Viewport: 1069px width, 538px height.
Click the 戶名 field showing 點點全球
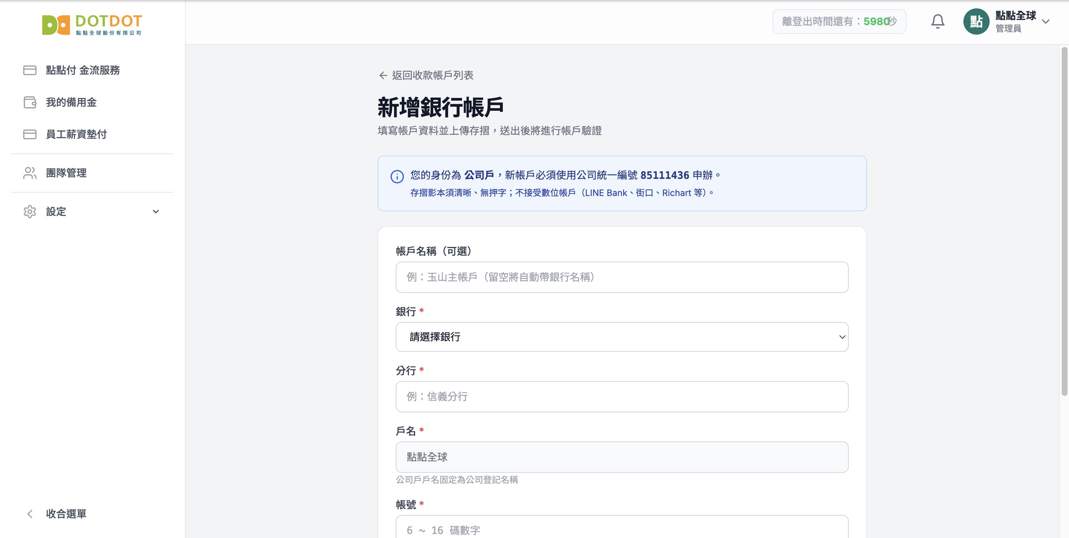coord(622,457)
